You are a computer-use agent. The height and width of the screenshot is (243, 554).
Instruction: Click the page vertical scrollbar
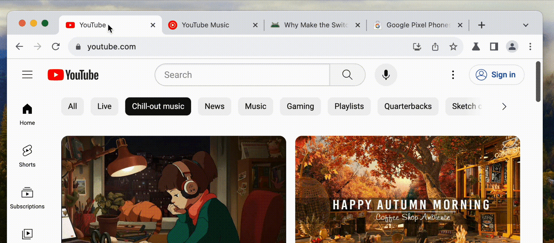pos(538,82)
